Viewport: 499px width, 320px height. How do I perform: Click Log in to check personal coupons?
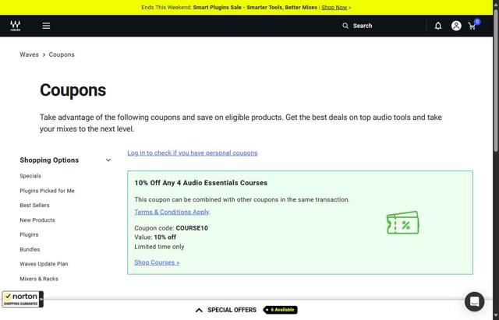[x=193, y=153]
